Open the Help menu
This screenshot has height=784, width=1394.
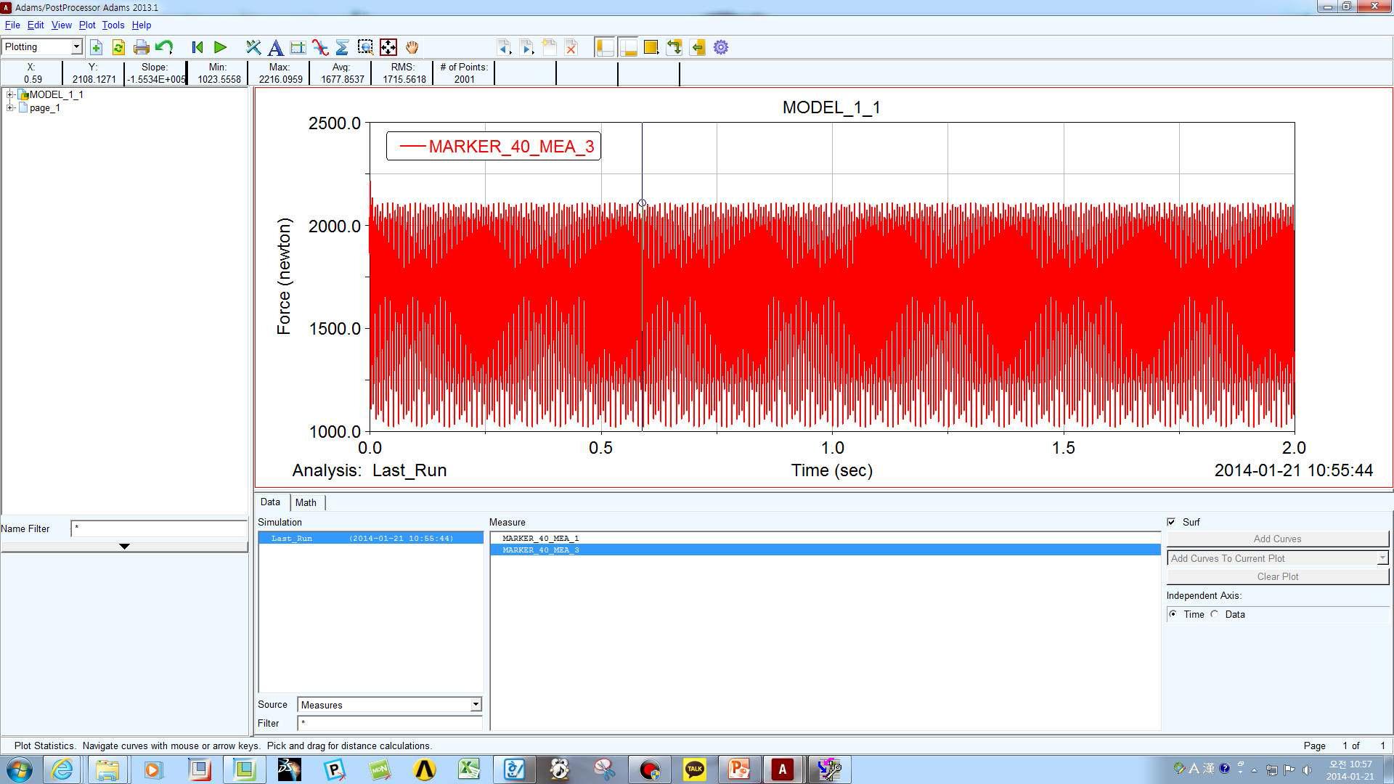pos(141,25)
